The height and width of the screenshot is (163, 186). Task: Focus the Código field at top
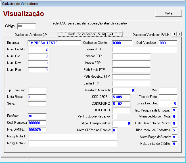pyautogui.click(x=26, y=26)
